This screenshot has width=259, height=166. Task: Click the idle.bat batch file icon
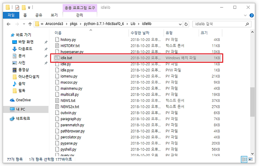[x=57, y=58]
